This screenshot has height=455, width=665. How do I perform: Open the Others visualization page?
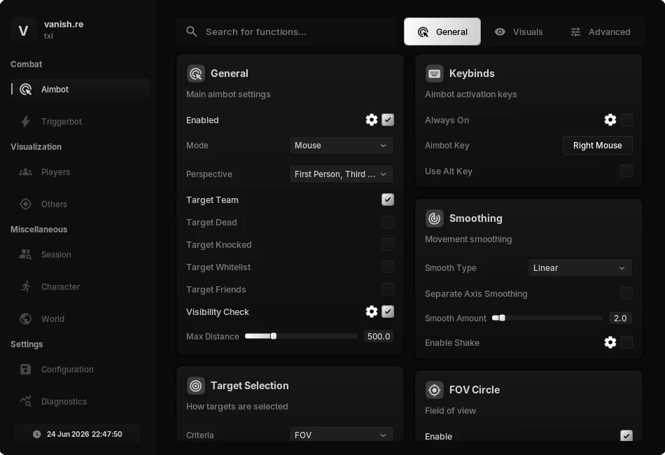pyautogui.click(x=80, y=204)
